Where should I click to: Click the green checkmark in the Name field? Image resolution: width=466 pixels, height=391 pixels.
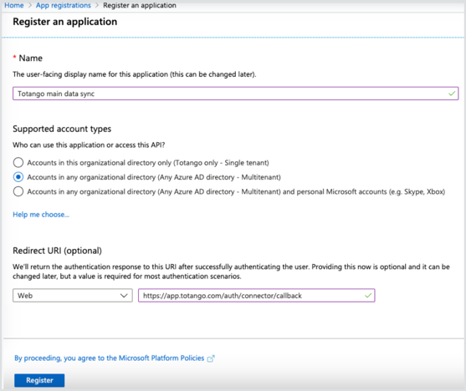point(452,94)
